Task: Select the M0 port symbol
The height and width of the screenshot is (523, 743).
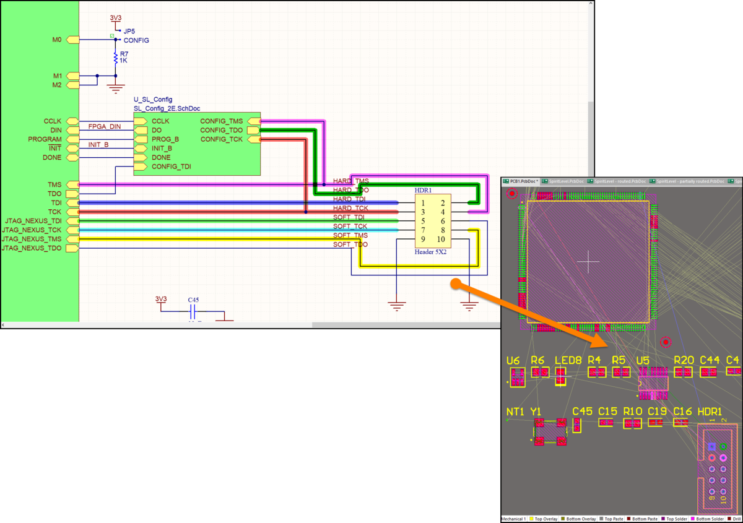Action: click(73, 40)
